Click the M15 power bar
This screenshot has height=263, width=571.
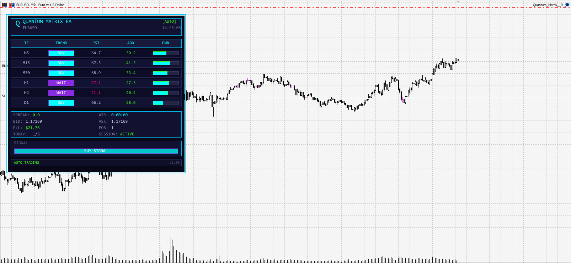click(166, 63)
